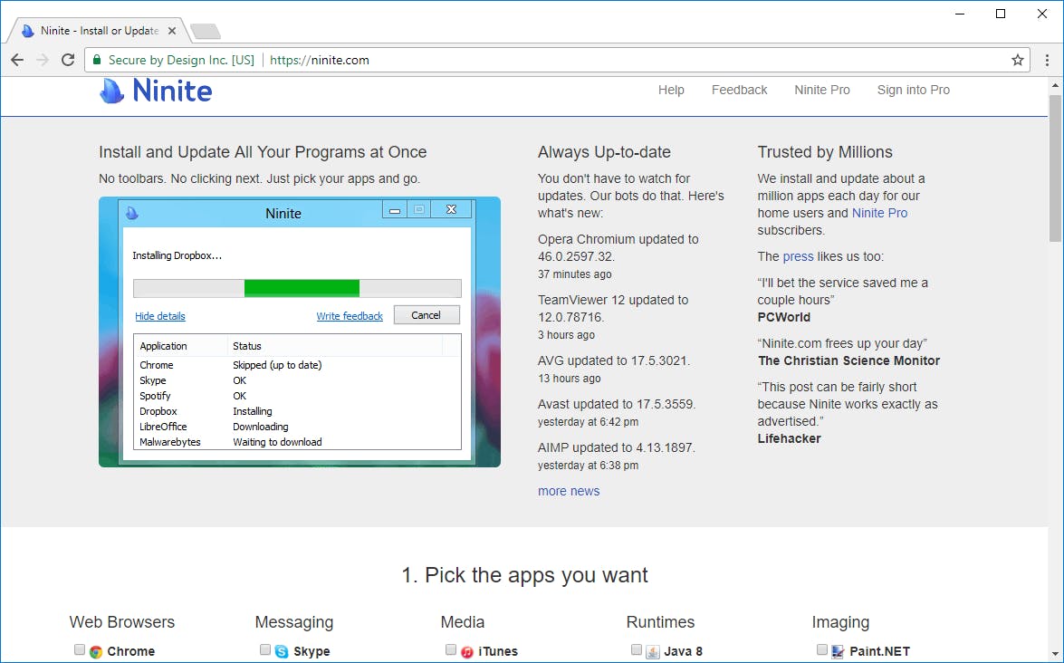Viewport: 1064px width, 663px height.
Task: Click the Skype app icon under Messaging
Action: pyautogui.click(x=282, y=651)
